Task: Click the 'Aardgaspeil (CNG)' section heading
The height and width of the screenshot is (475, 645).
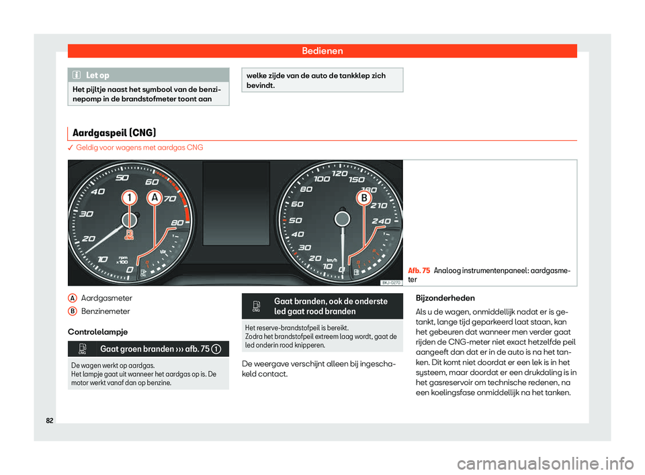Action: pos(114,133)
